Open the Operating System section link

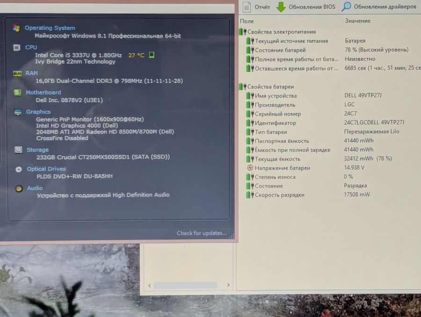point(50,28)
